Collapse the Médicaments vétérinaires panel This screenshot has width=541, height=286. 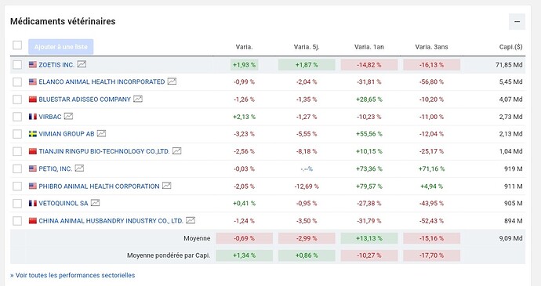(517, 21)
